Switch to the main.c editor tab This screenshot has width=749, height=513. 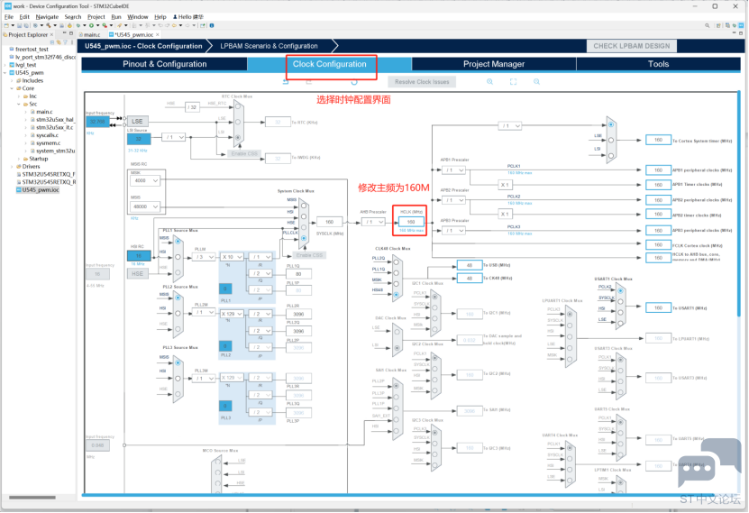click(x=90, y=34)
